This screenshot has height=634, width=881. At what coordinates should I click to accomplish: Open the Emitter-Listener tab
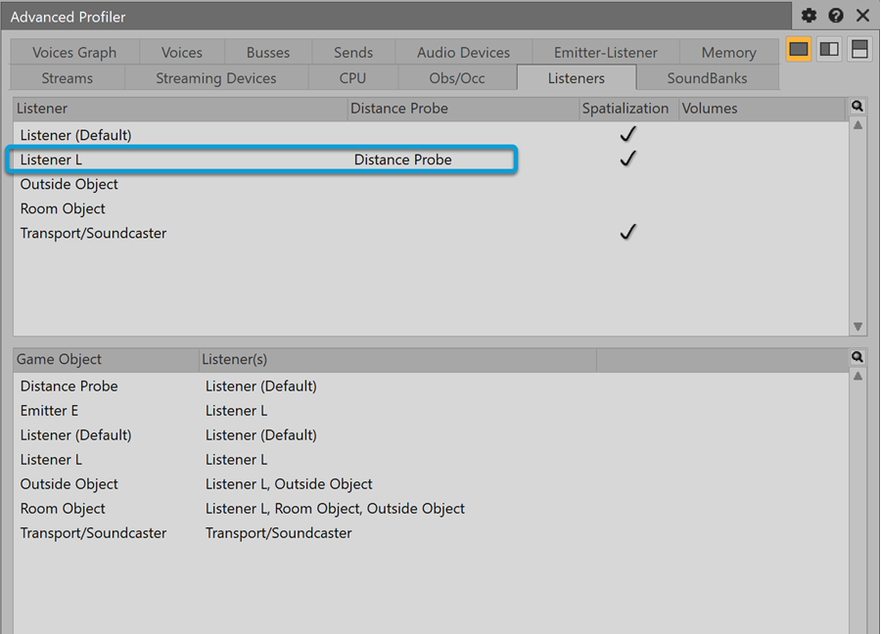[606, 53]
